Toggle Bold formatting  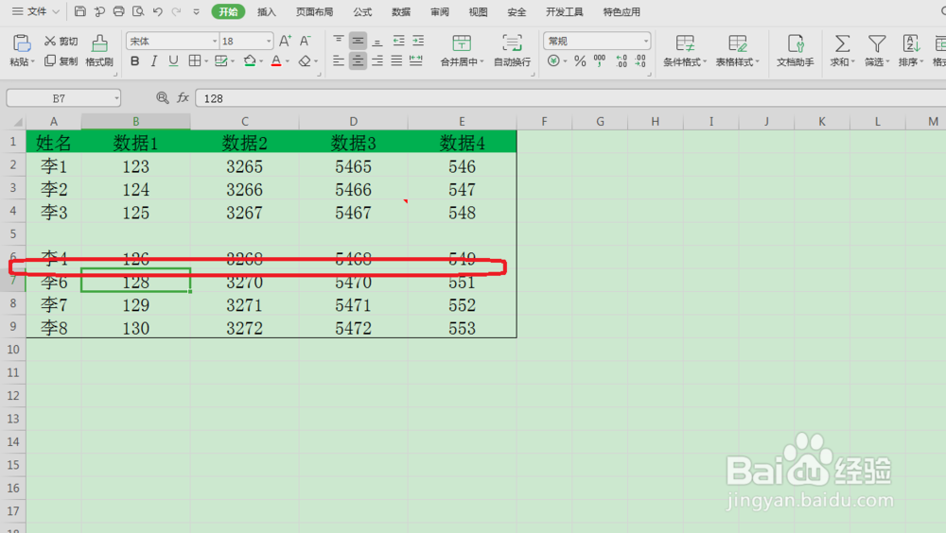click(134, 60)
